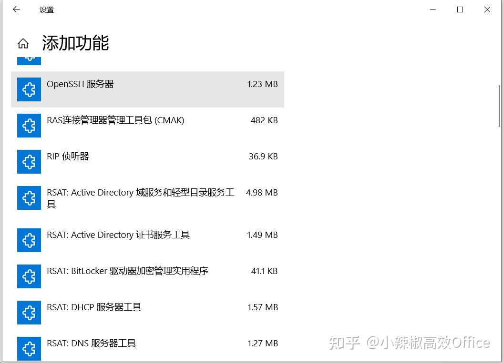
Task: Click the OpenSSH 服务器 puzzle icon
Action: [x=29, y=89]
